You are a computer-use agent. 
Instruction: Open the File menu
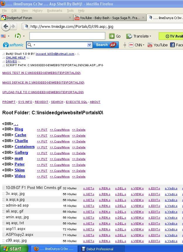point(4,11)
